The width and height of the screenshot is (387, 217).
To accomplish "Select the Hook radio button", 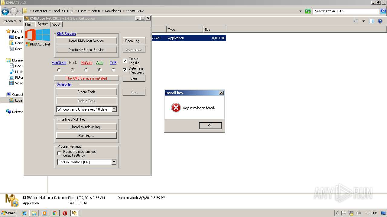I will click(73, 70).
